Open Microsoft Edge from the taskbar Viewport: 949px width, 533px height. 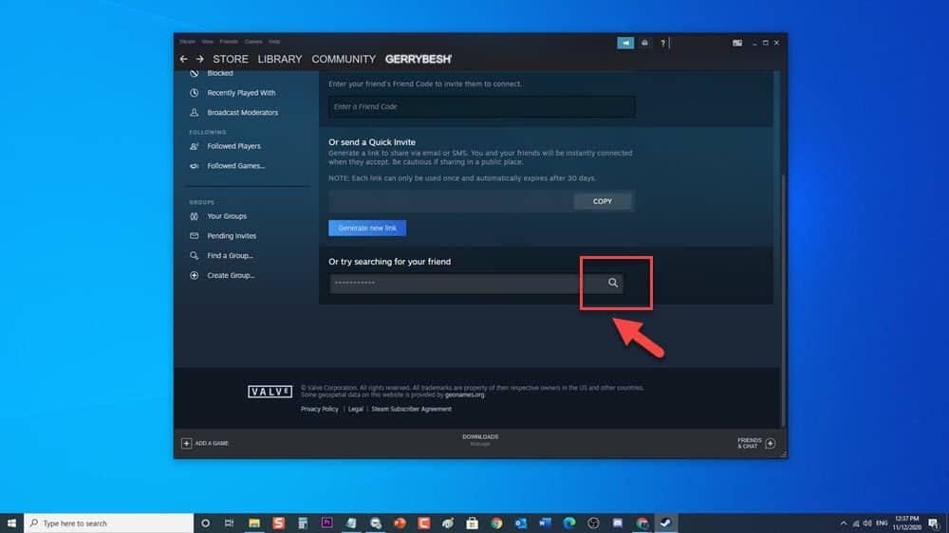[568, 524]
